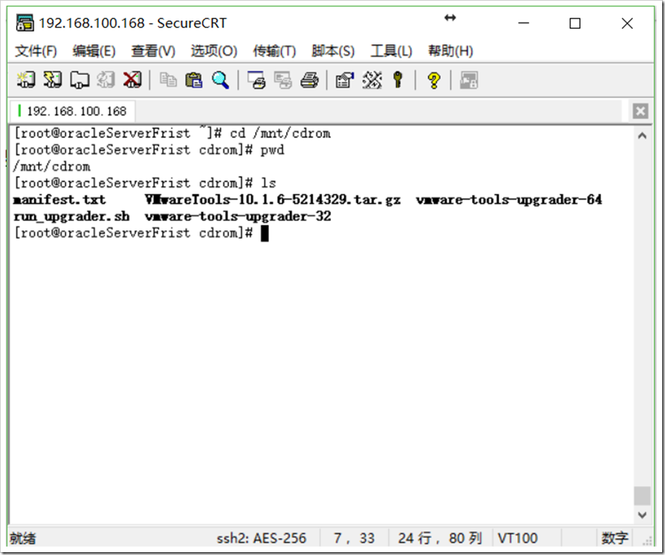Viewport: 665px width, 555px height.
Task: Open Global Options tools icon
Action: [x=372, y=80]
